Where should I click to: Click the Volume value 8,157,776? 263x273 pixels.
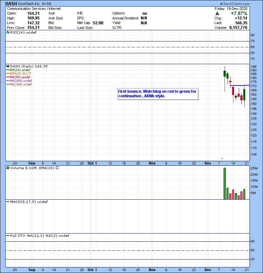point(238,28)
